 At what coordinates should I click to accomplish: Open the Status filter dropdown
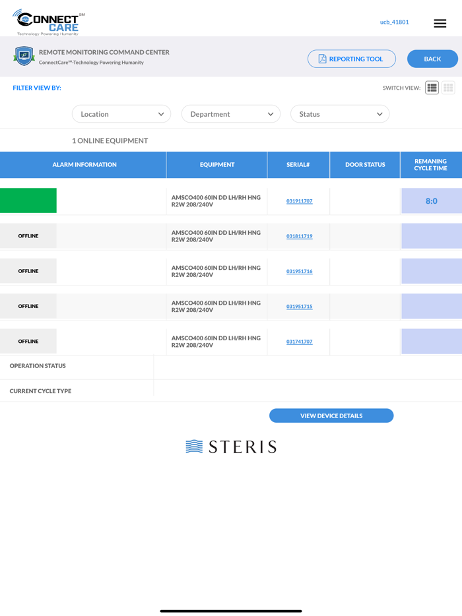pyautogui.click(x=340, y=114)
